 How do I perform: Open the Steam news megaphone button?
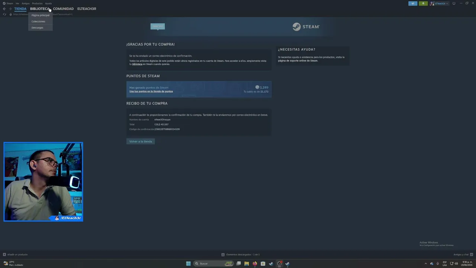(413, 3)
